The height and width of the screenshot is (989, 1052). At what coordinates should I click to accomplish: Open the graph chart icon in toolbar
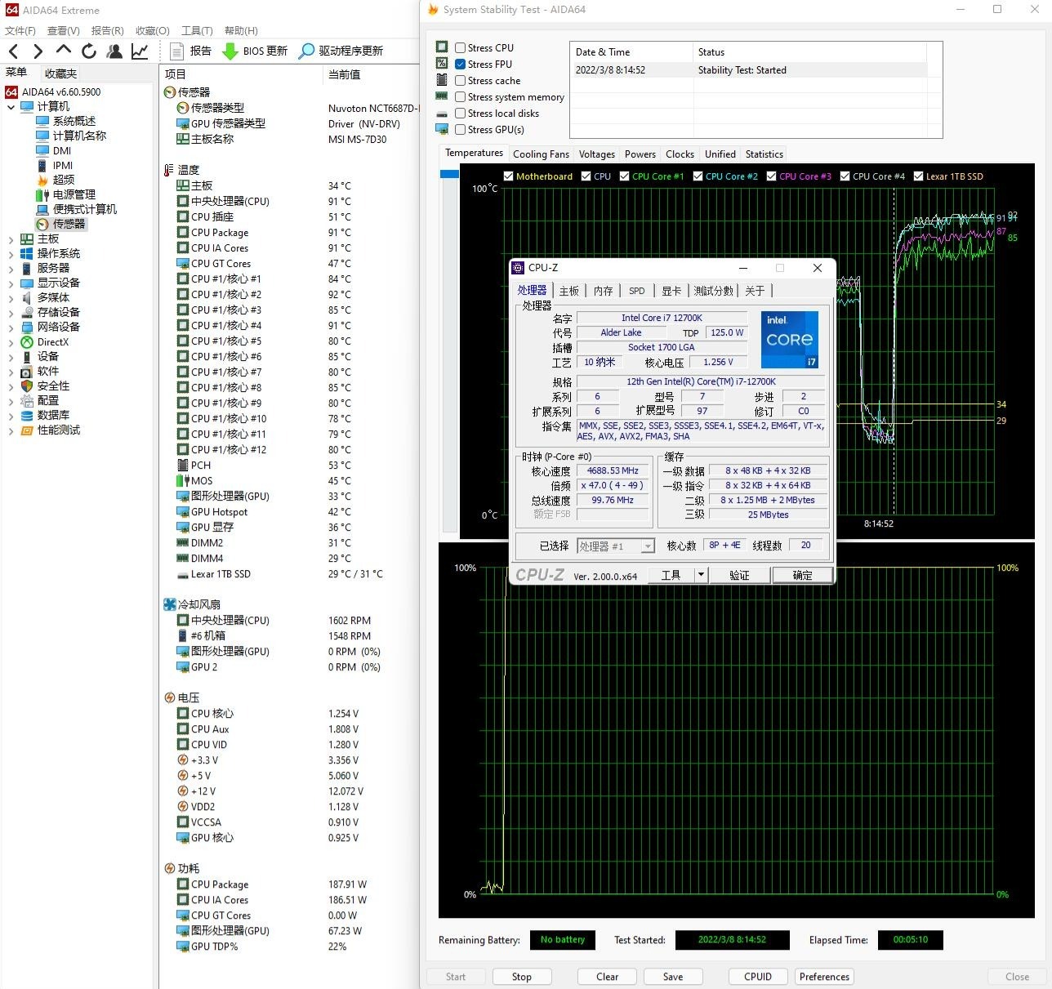pos(140,51)
